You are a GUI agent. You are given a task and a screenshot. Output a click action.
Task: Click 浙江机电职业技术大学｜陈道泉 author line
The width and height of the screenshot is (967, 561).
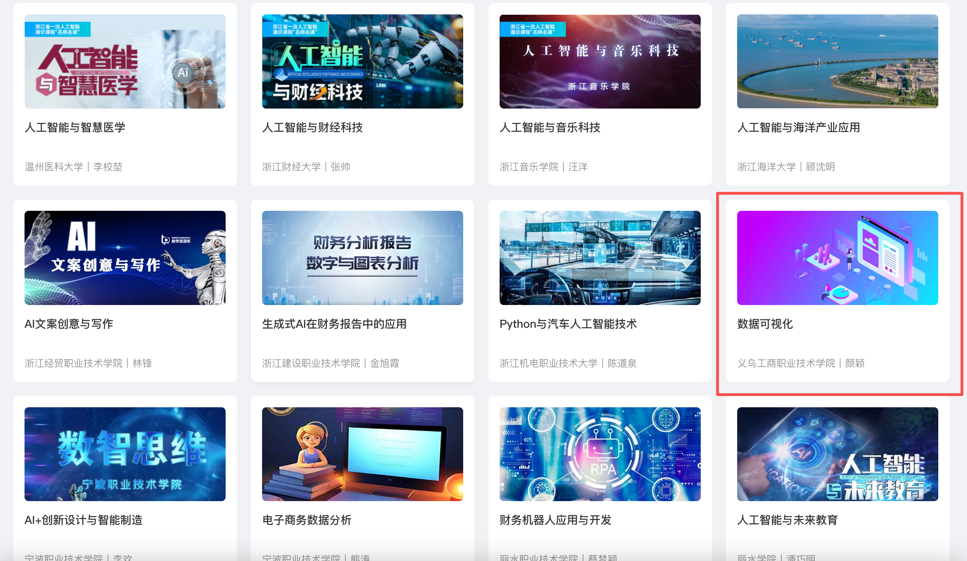click(568, 363)
